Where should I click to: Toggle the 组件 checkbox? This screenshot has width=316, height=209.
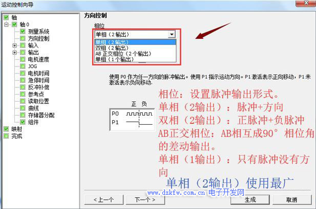point(23,123)
